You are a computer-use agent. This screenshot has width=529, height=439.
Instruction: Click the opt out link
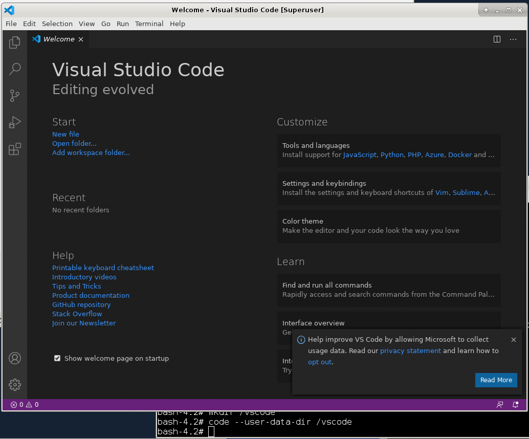319,362
